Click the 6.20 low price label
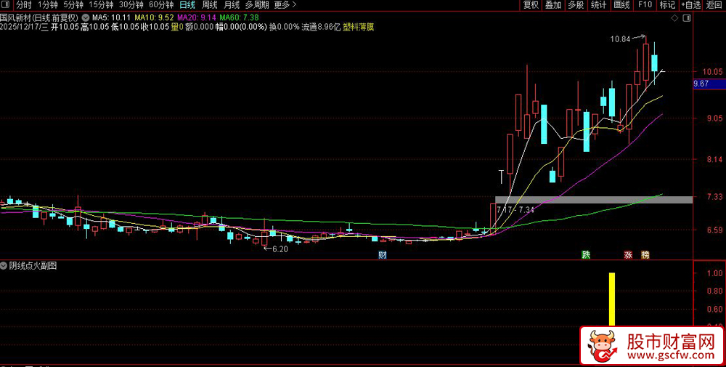The width and height of the screenshot is (726, 367). coord(280,249)
